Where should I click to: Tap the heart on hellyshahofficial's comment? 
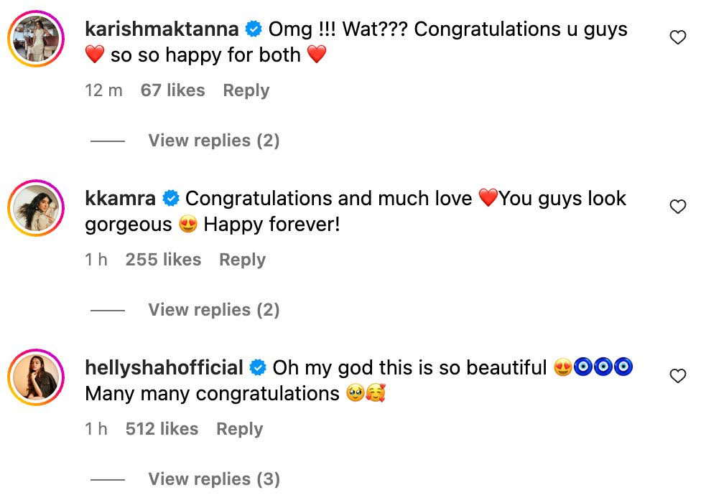click(x=677, y=377)
